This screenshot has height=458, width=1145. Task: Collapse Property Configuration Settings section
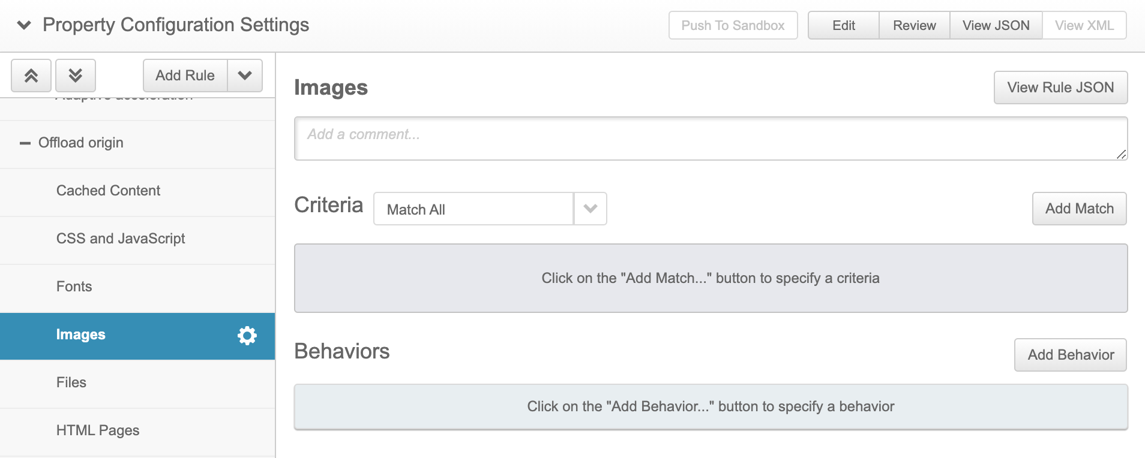24,25
